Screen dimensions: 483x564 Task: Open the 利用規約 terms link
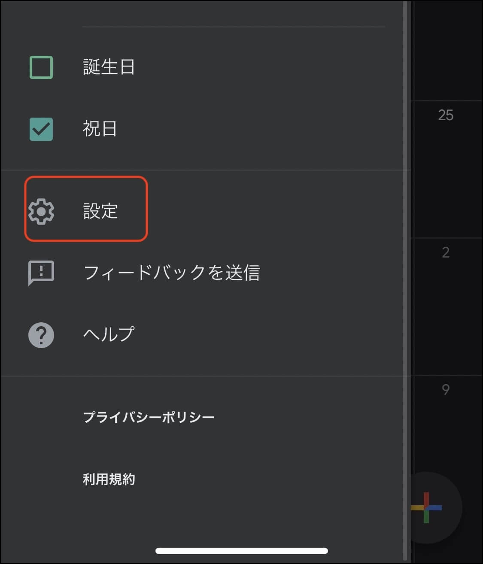tap(108, 480)
